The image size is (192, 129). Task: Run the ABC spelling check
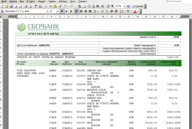[x=36, y=6]
